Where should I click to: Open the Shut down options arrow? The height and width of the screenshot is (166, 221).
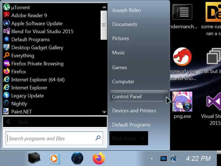[143, 138]
